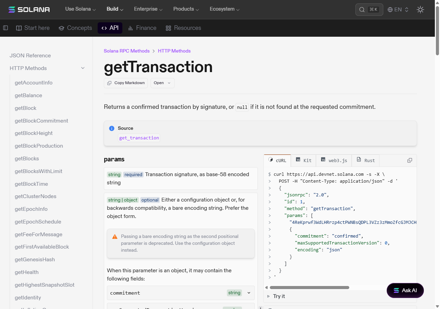Click the orange deprecation warning icon
Viewport: 440px width, 309px height.
coord(114,237)
